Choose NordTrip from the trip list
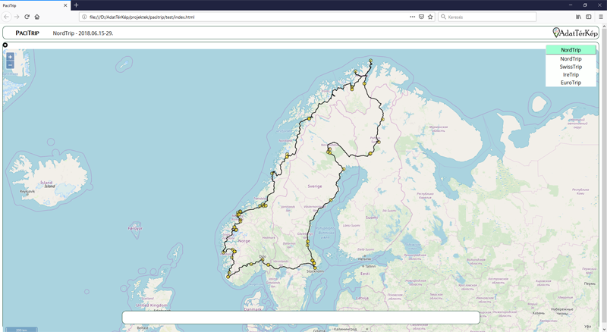This screenshot has height=332, width=607. tap(571, 59)
